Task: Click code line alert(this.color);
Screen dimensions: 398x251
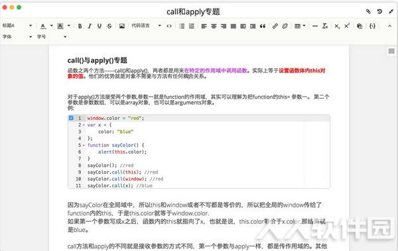Action: point(122,152)
